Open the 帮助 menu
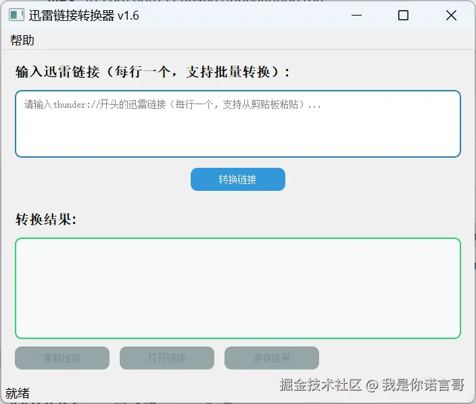The image size is (476, 404). 22,41
